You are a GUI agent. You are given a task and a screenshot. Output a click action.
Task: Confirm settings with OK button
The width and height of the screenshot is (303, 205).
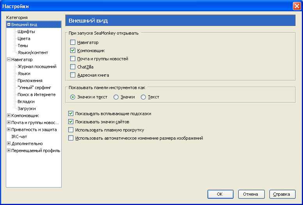tap(220, 194)
